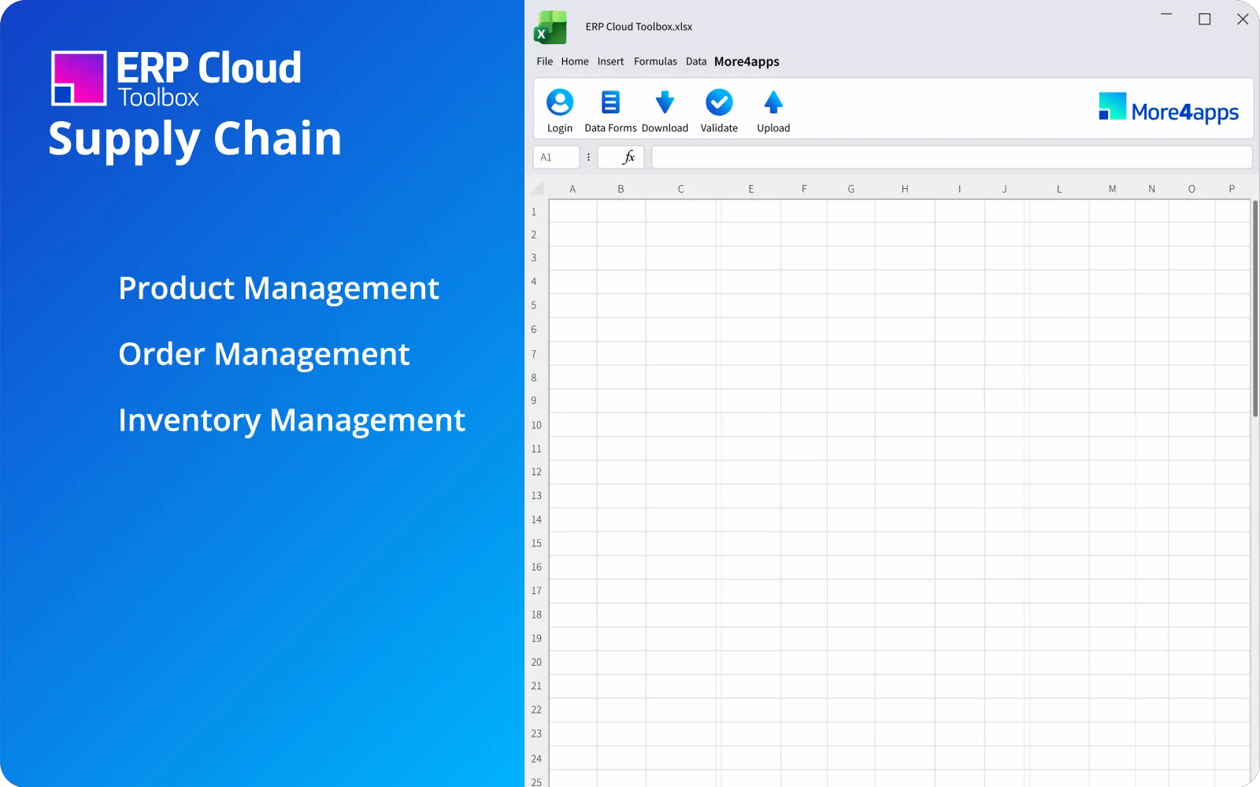Click the Product Management text

click(279, 289)
